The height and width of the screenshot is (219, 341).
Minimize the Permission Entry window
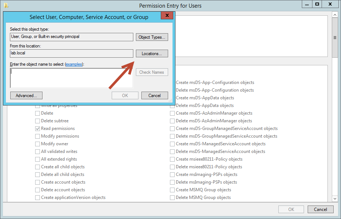(x=307, y=4)
